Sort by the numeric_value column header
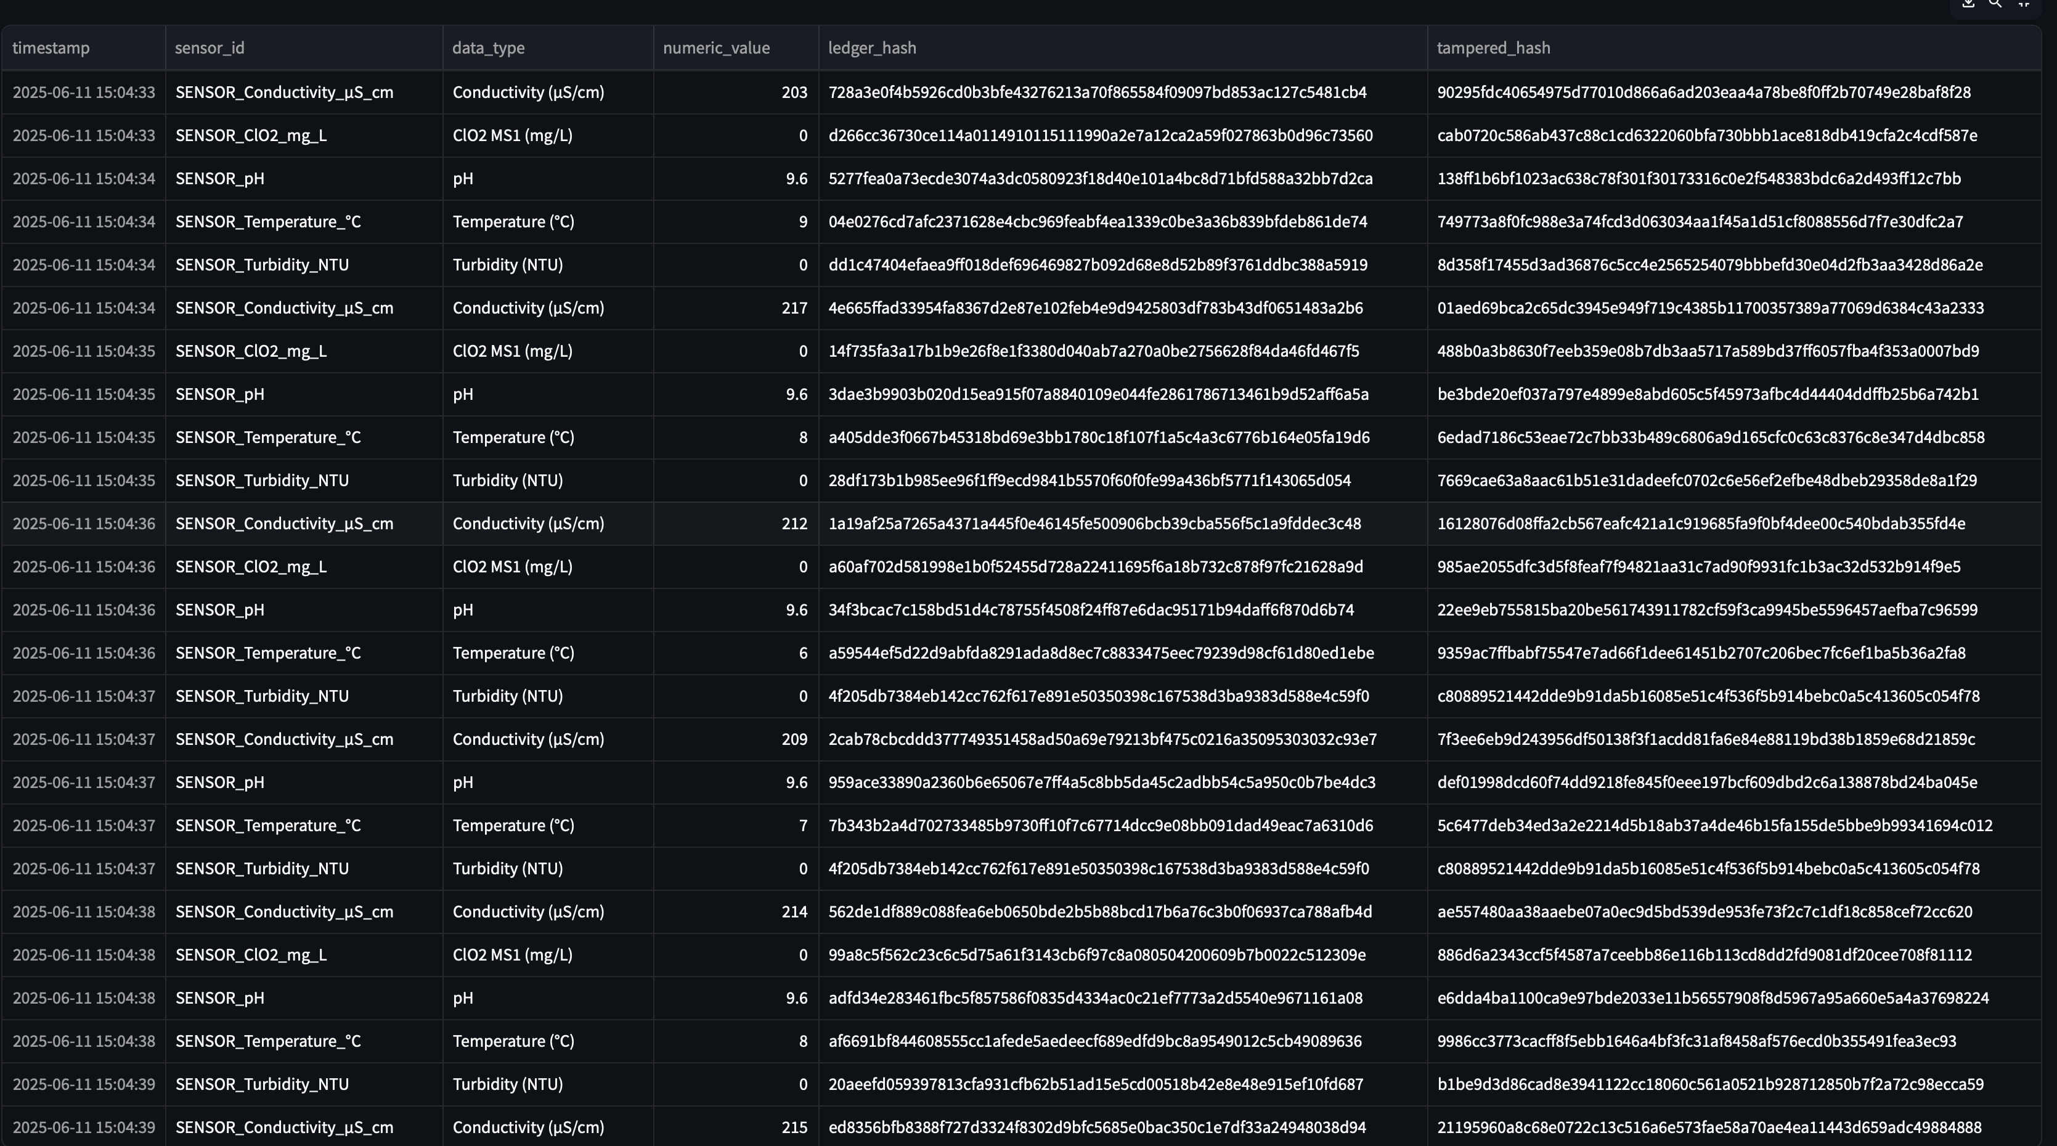Screen dimensions: 2057x1146 (x=735, y=48)
